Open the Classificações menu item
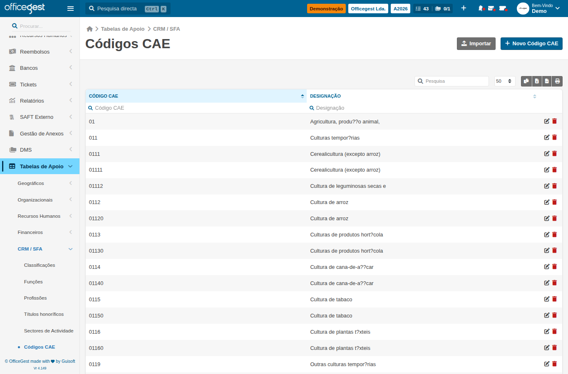This screenshot has width=568, height=374. pos(40,265)
